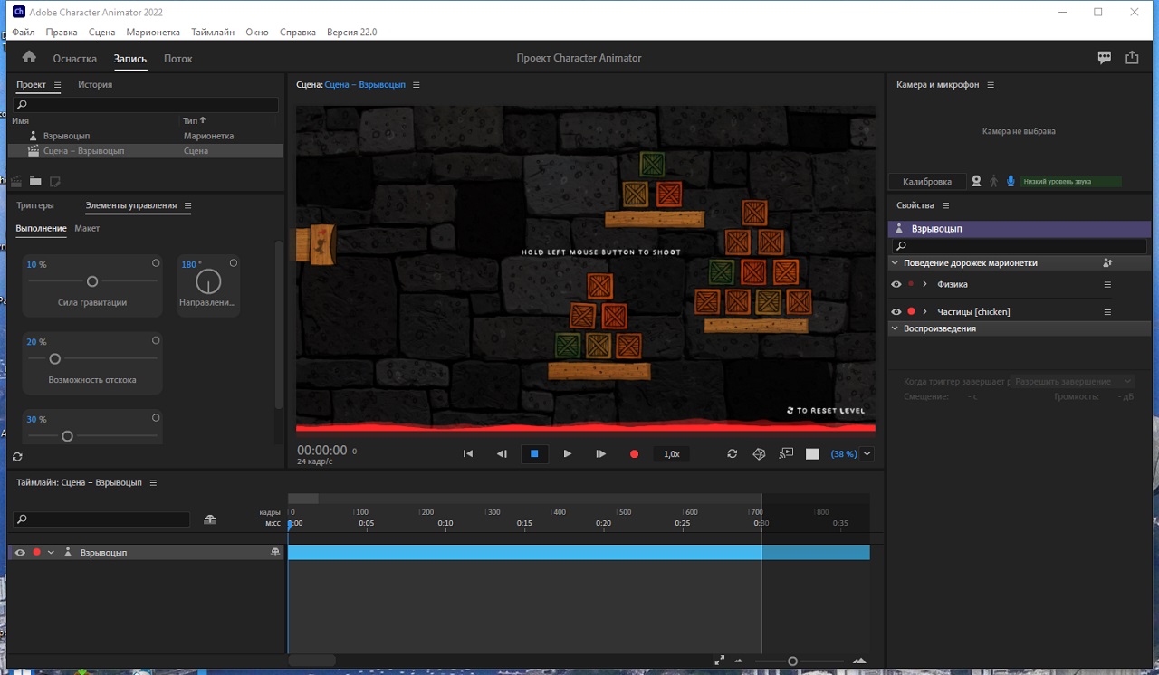
Task: Hide the Физика behavior with eye icon
Action: click(x=896, y=284)
